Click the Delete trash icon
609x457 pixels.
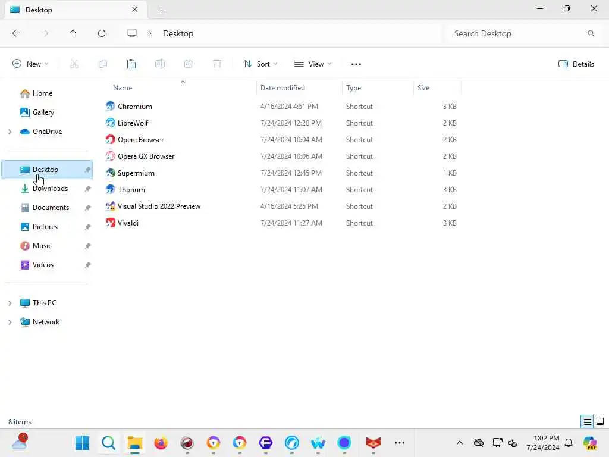217,64
